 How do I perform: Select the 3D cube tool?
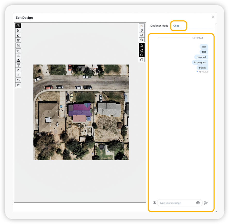[x=18, y=26]
